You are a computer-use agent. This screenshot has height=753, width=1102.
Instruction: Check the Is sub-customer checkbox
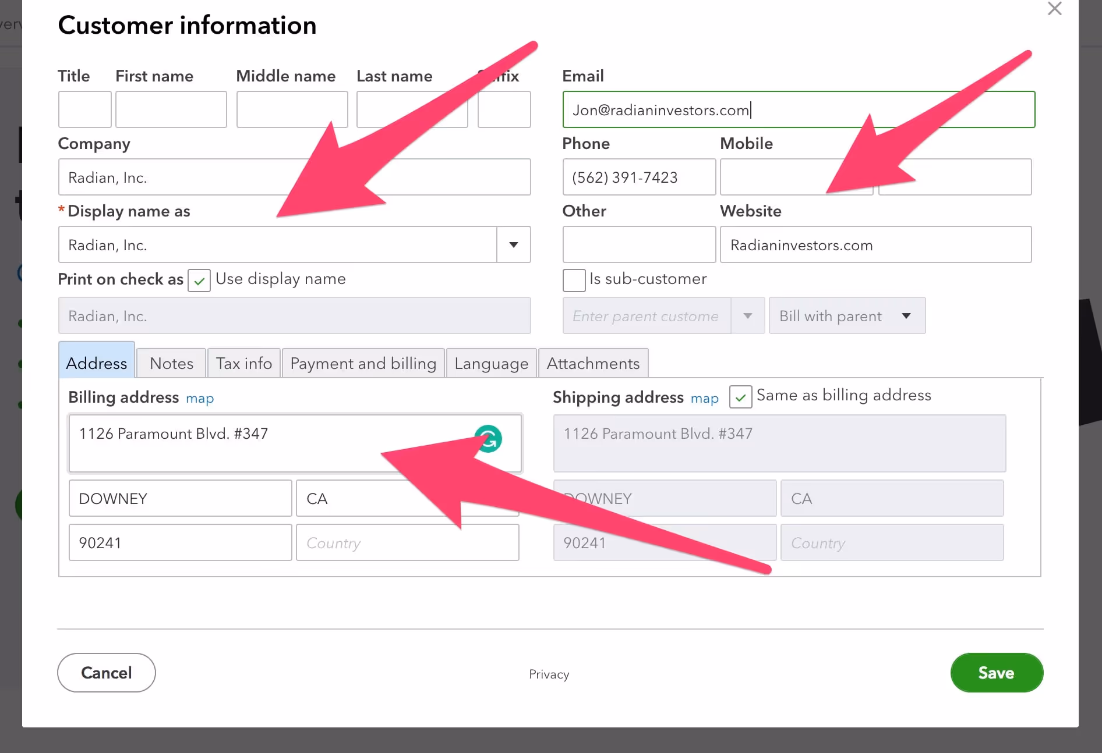[x=574, y=280]
